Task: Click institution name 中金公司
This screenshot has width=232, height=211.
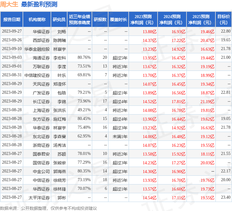Action: (41, 172)
